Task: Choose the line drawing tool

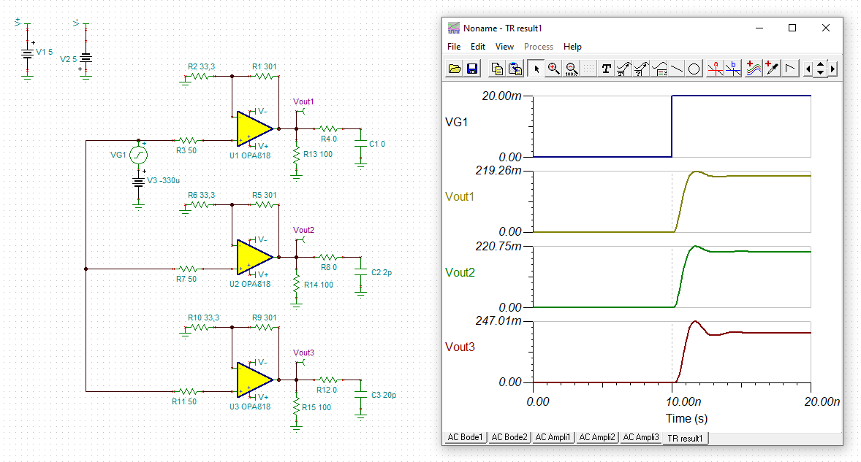Action: pyautogui.click(x=677, y=69)
